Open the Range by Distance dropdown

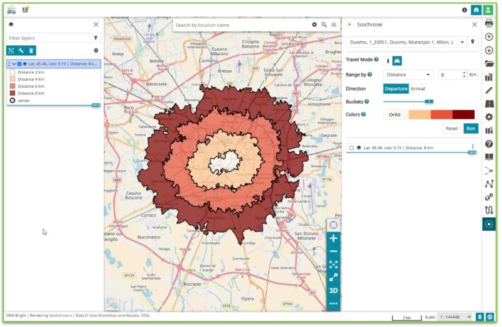point(408,75)
